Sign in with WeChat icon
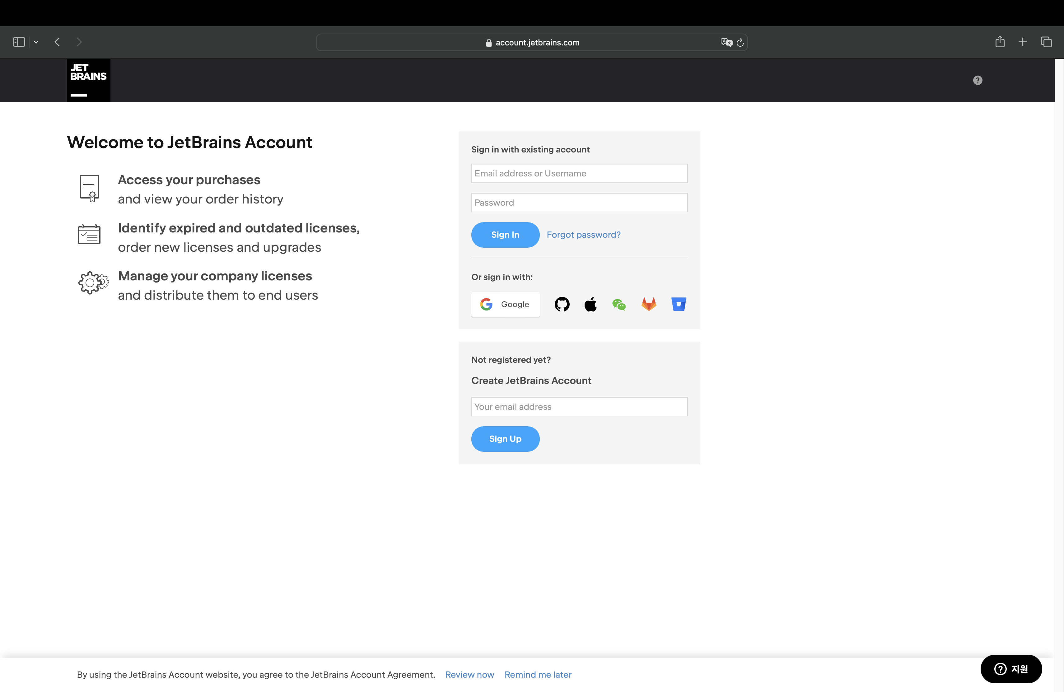Screen dimensions: 1064x692 (x=619, y=304)
